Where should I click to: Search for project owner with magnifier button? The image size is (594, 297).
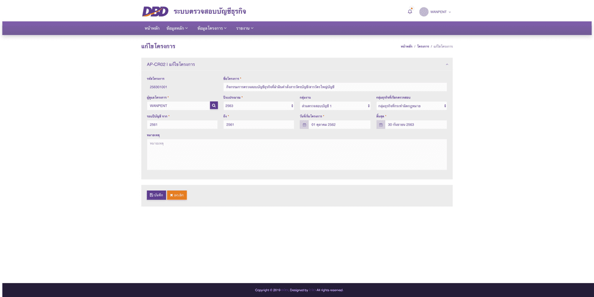coord(214,105)
